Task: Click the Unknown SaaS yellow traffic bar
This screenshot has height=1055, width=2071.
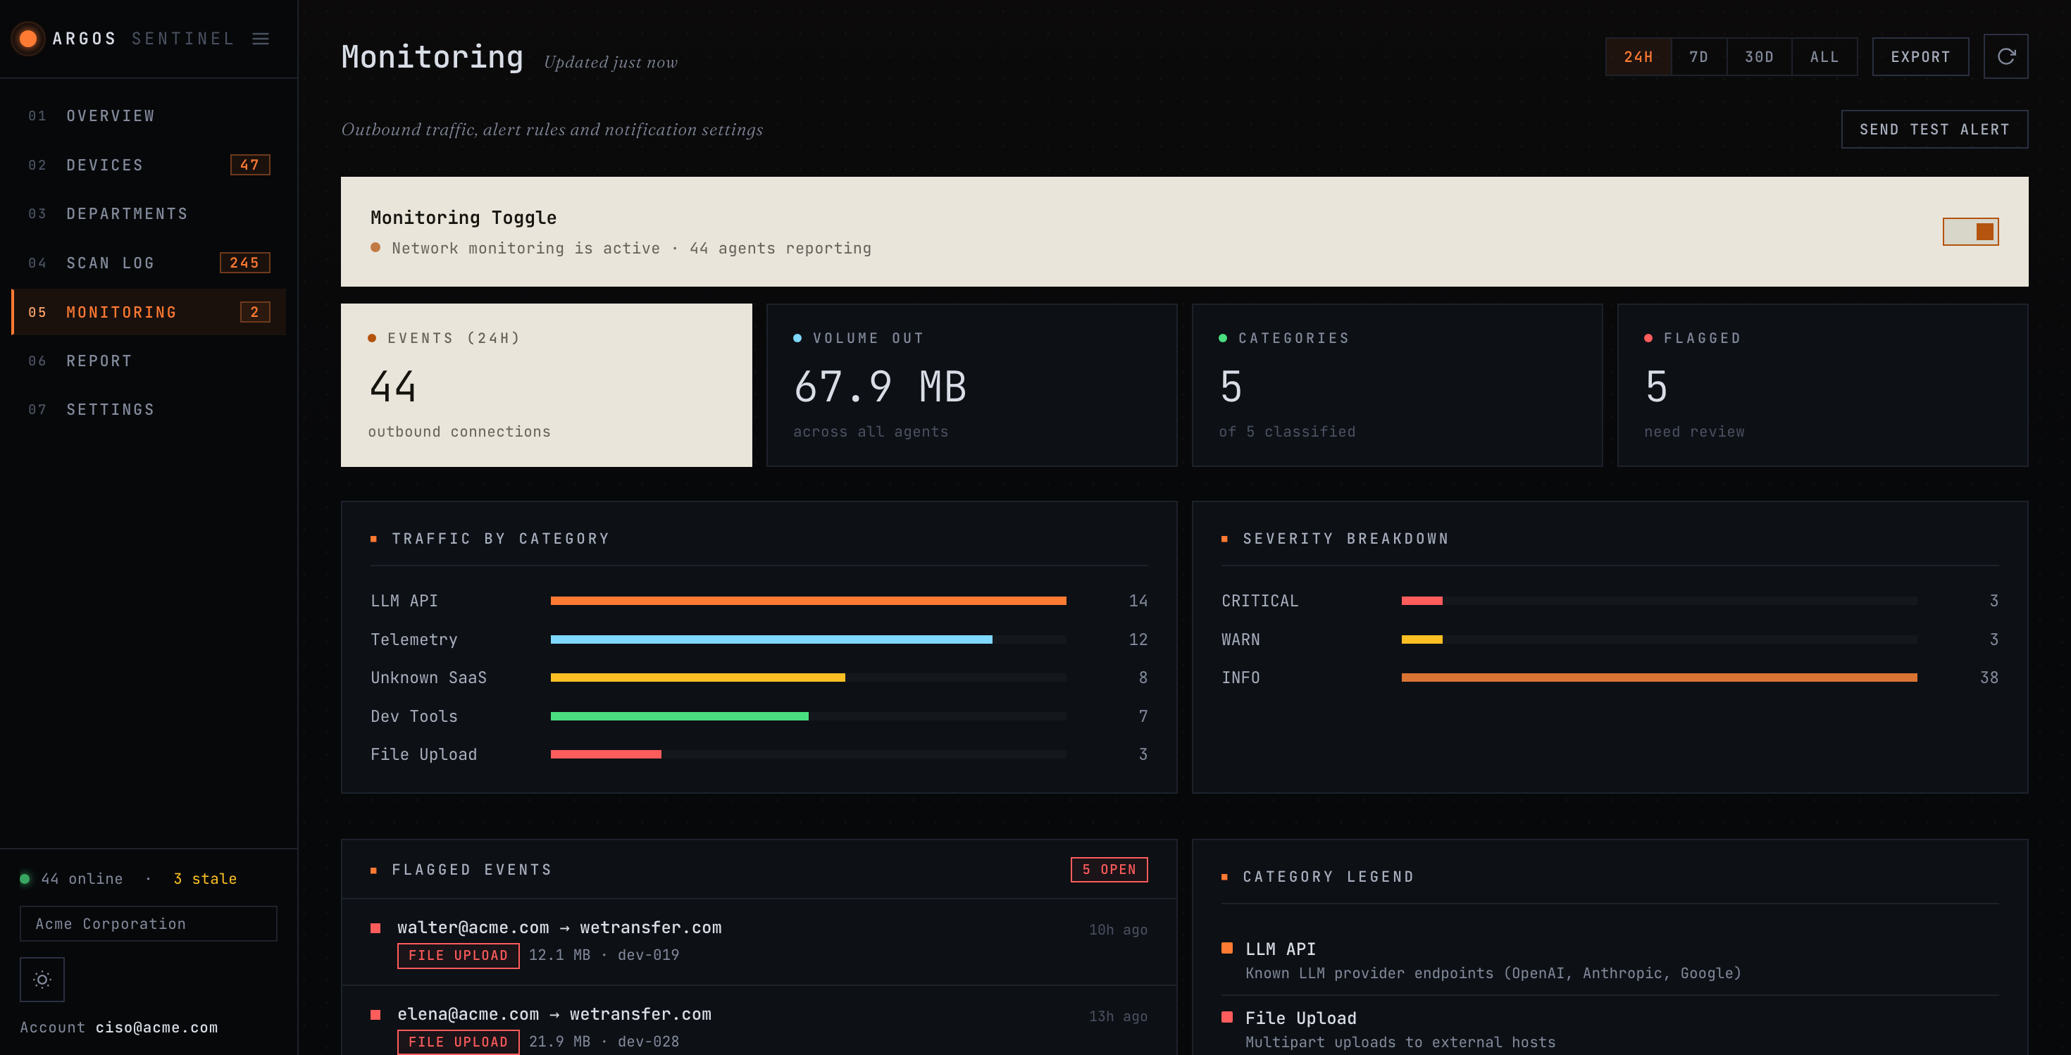Action: [x=698, y=678]
